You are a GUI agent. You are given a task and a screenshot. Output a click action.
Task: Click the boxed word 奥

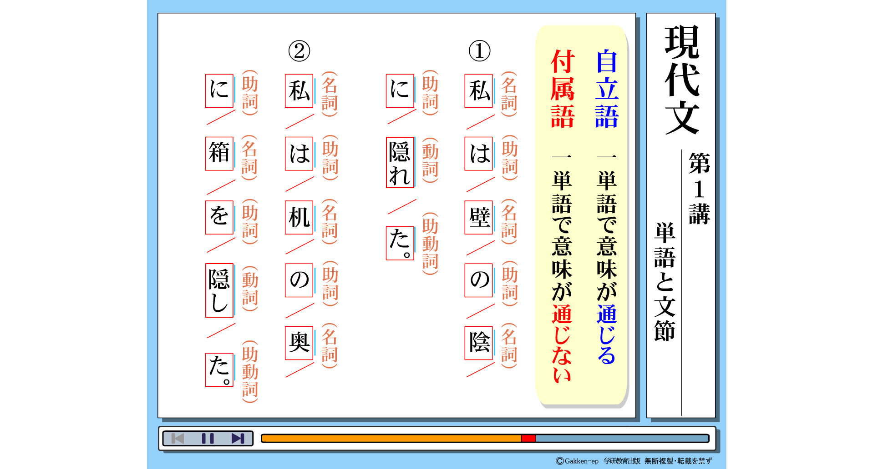(x=299, y=343)
